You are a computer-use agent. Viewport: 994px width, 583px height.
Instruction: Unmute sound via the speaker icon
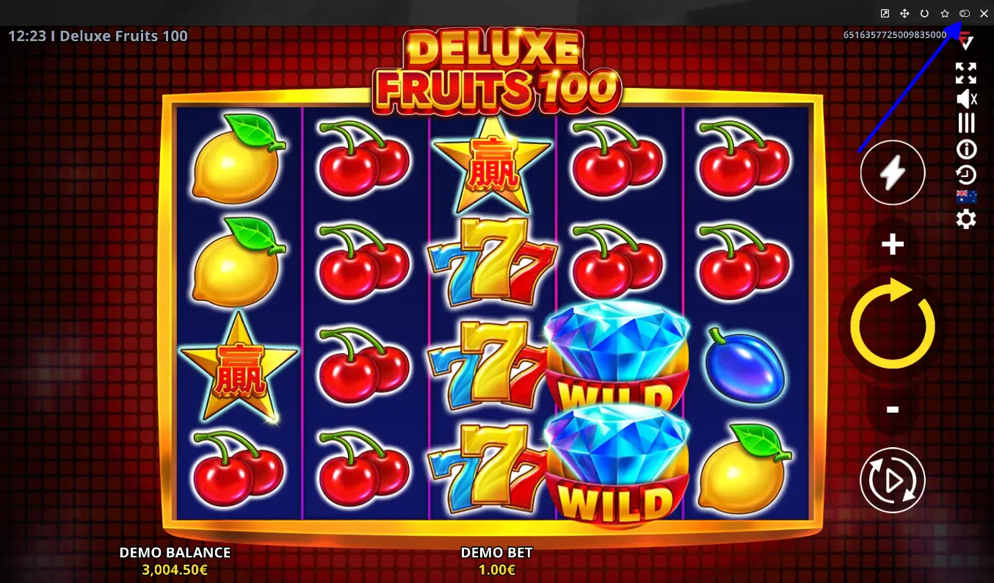tap(966, 98)
